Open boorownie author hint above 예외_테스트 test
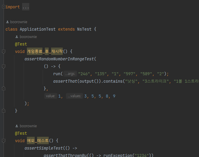The image size is (199, 157). click(x=28, y=126)
